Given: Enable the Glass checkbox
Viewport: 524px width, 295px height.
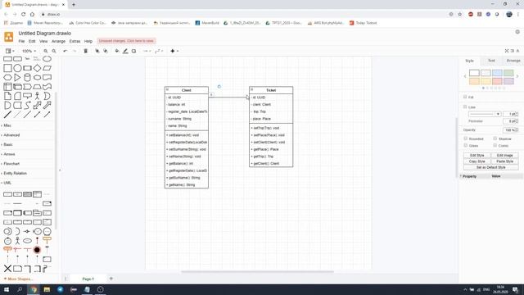Looking at the screenshot, I should 466,146.
